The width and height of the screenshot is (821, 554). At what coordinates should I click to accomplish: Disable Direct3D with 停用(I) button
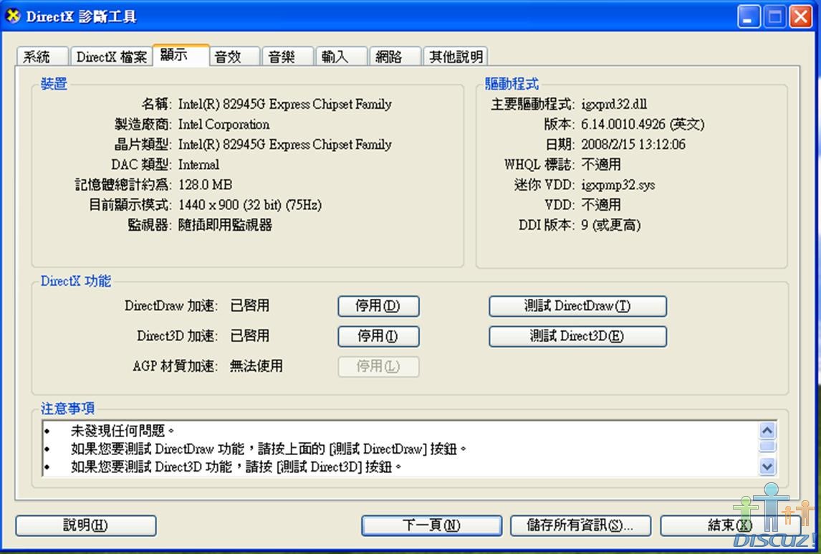pyautogui.click(x=378, y=336)
